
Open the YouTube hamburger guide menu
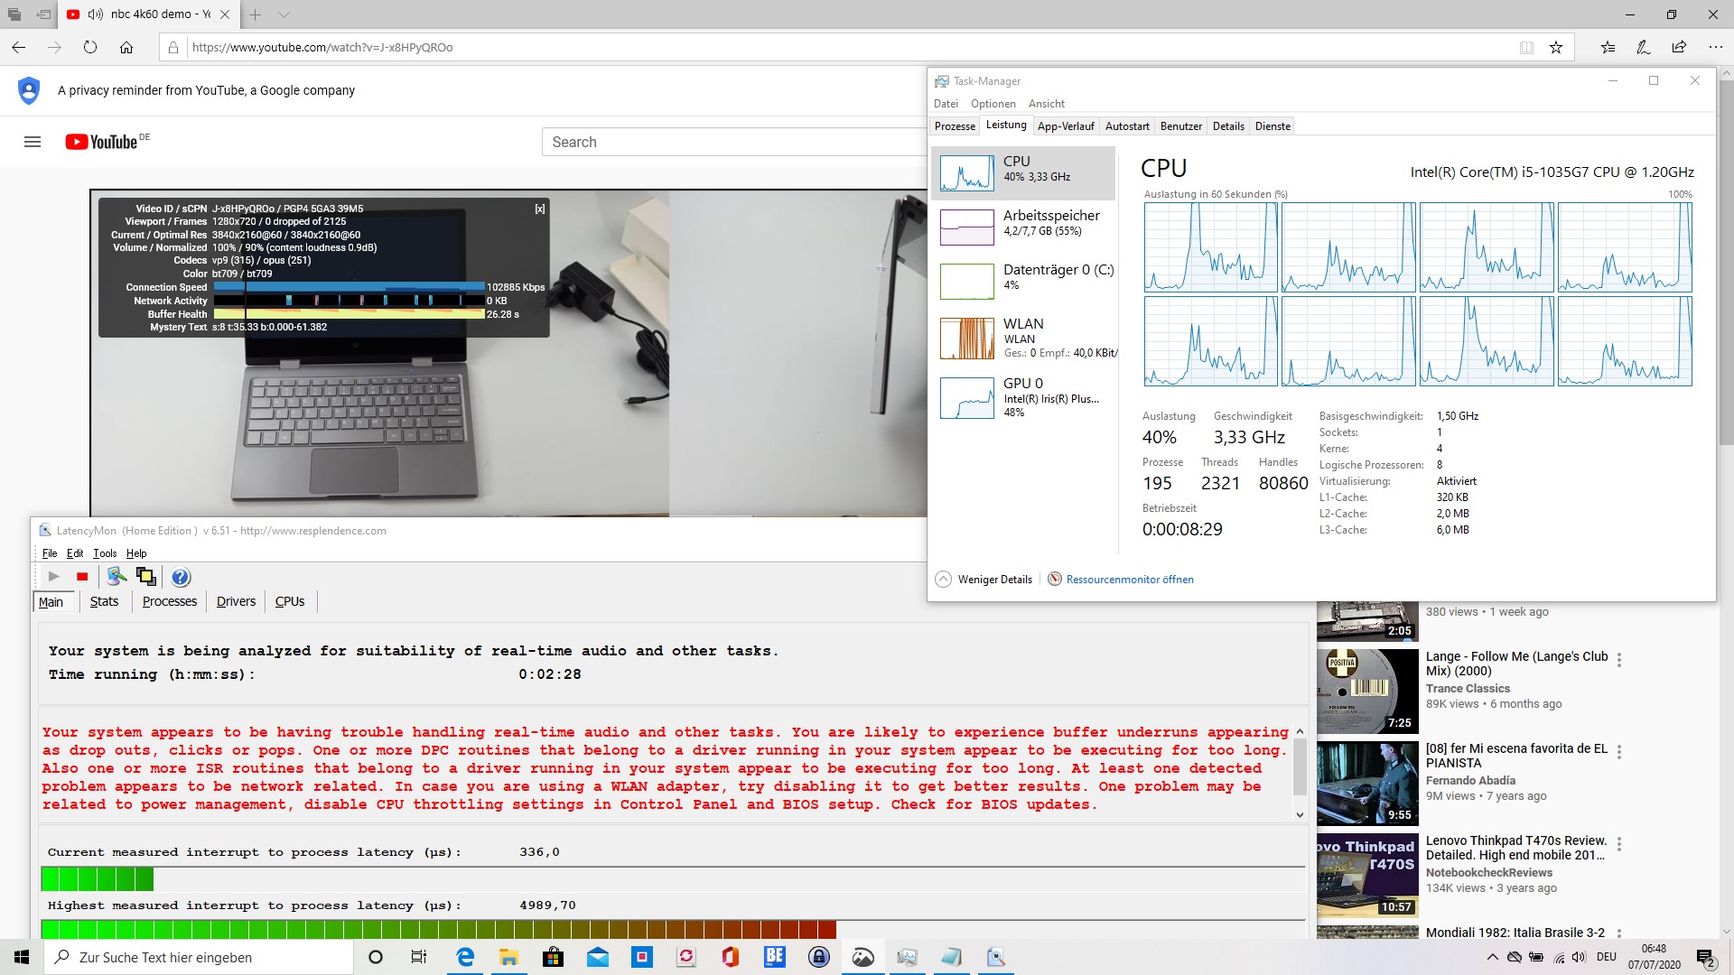click(33, 142)
